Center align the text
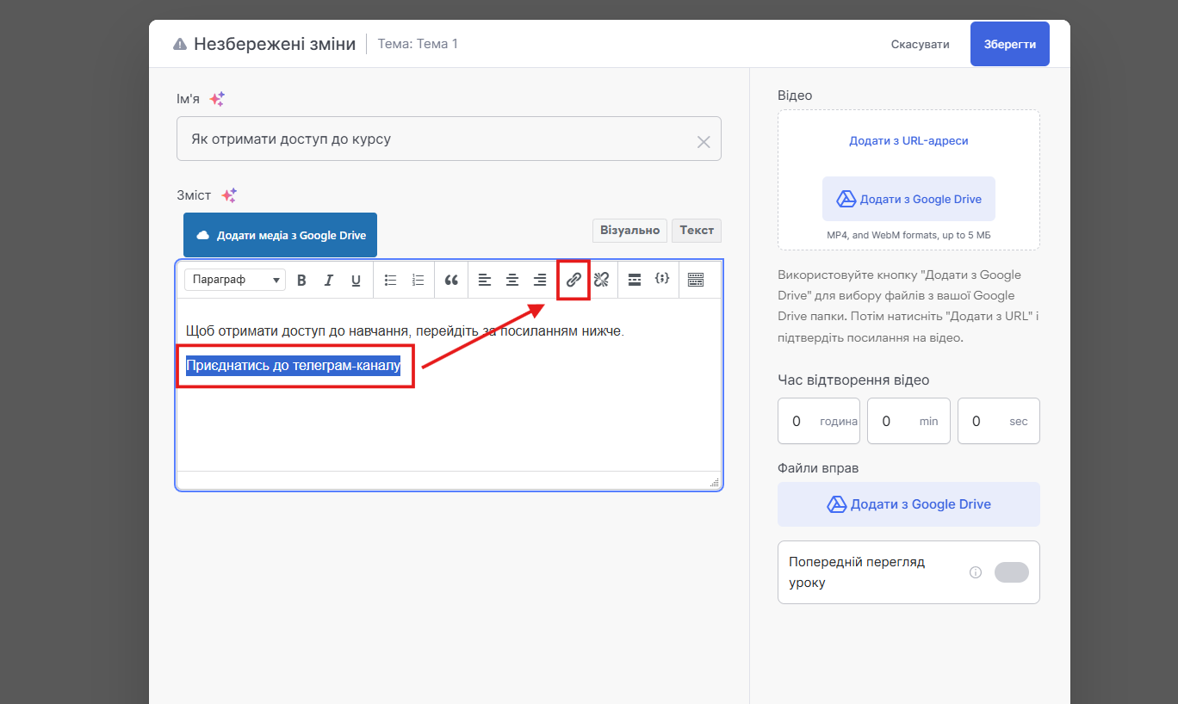The image size is (1178, 704). tap(512, 280)
